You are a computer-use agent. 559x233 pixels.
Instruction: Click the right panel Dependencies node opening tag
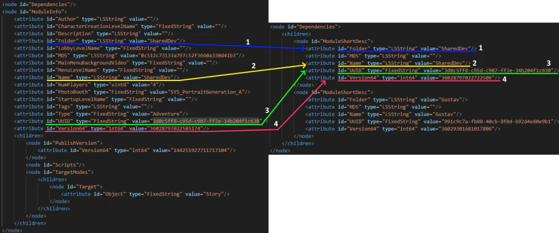305,27
